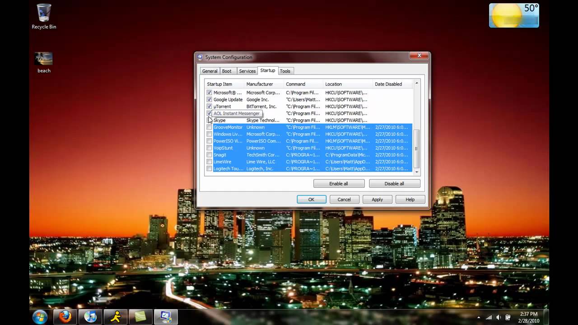Switch to the General tab
Screen dimensions: 578x325
(210, 71)
